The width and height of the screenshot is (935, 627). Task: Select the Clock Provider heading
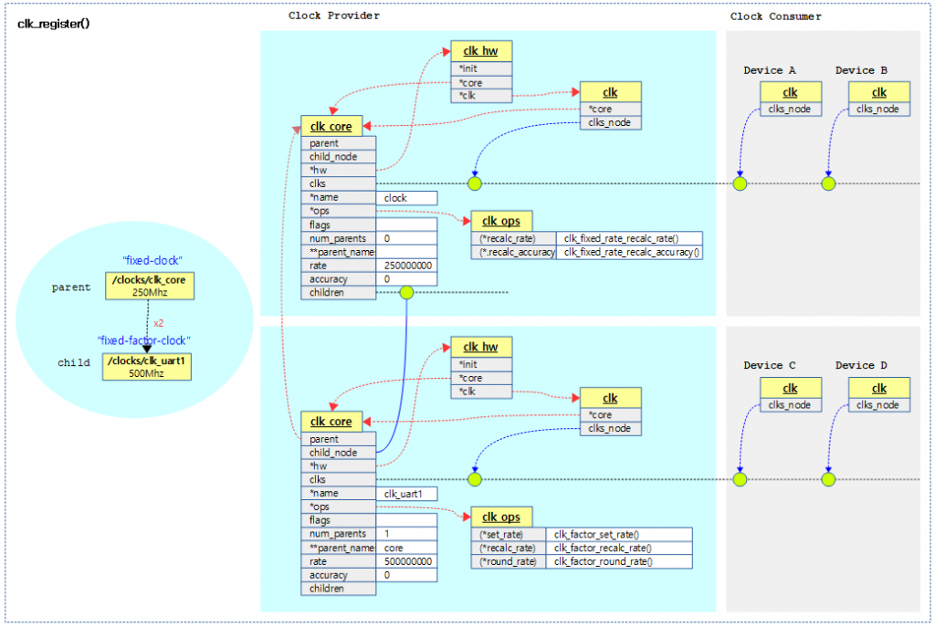click(x=334, y=16)
